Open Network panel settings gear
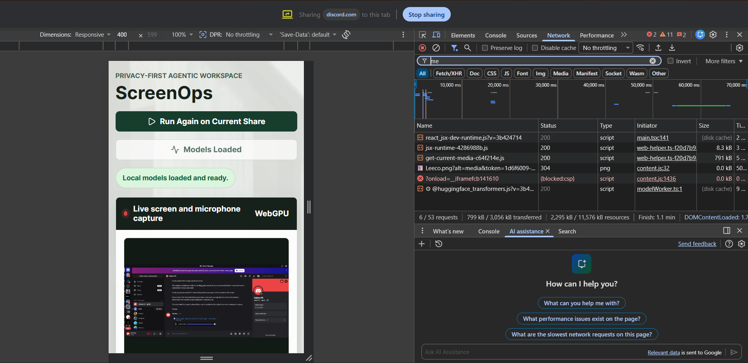 click(739, 48)
